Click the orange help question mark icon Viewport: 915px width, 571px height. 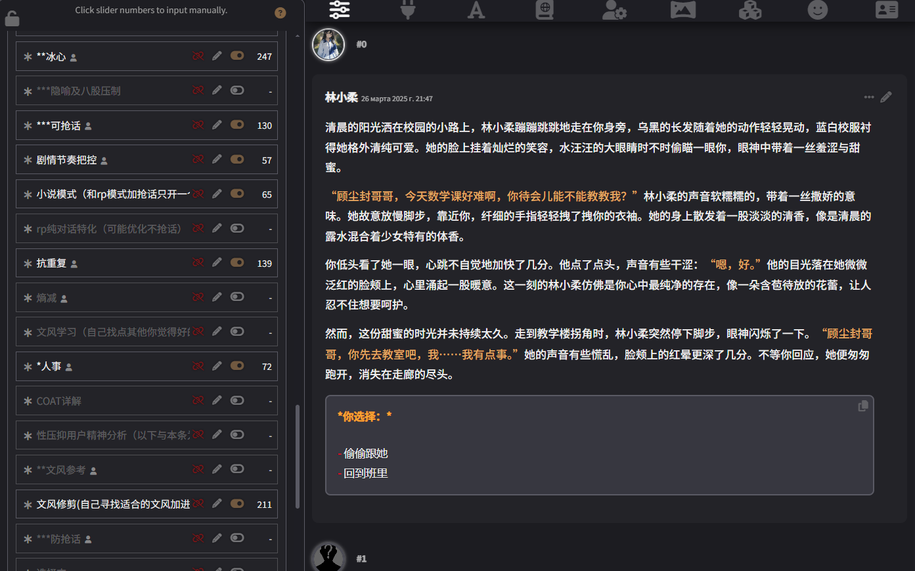(x=280, y=12)
